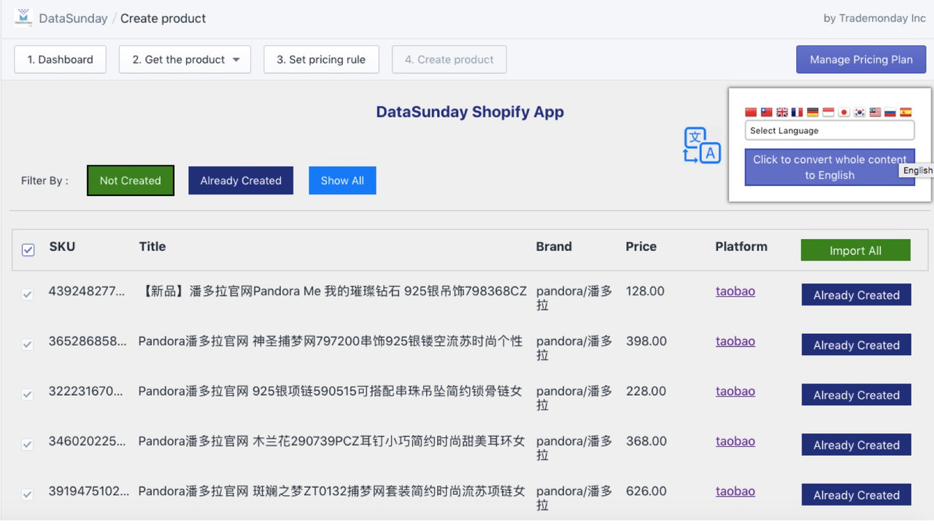934x525 pixels.
Task: Open the Set pricing rule step
Action: point(321,59)
